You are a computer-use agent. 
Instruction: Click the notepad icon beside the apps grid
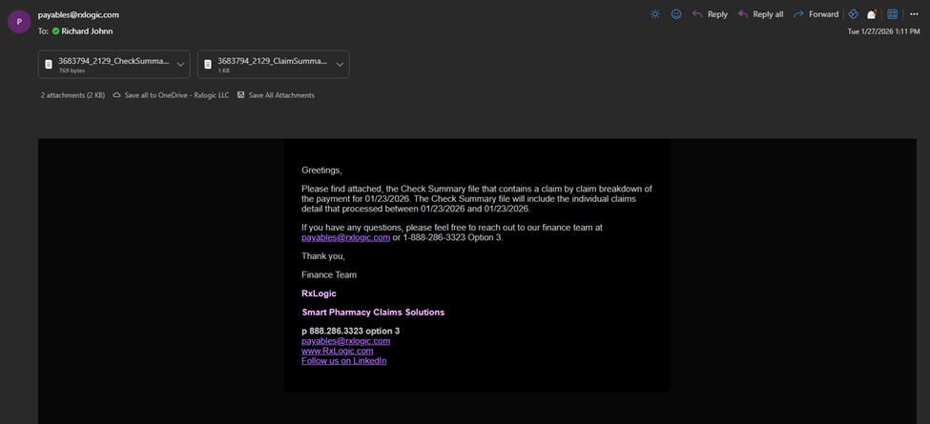click(x=872, y=14)
